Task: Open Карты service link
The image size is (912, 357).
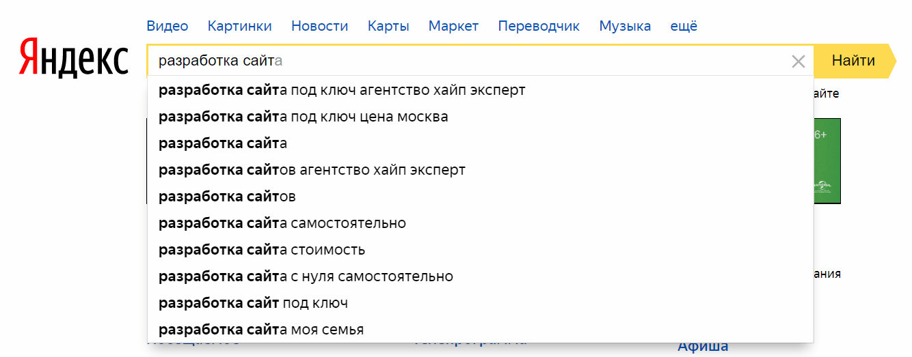Action: point(388,26)
